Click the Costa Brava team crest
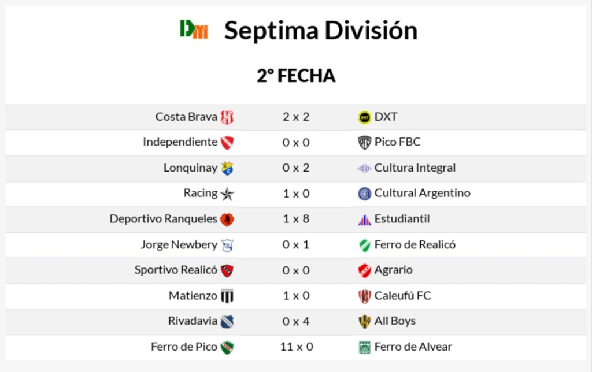This screenshot has width=592, height=372. pyautogui.click(x=227, y=117)
